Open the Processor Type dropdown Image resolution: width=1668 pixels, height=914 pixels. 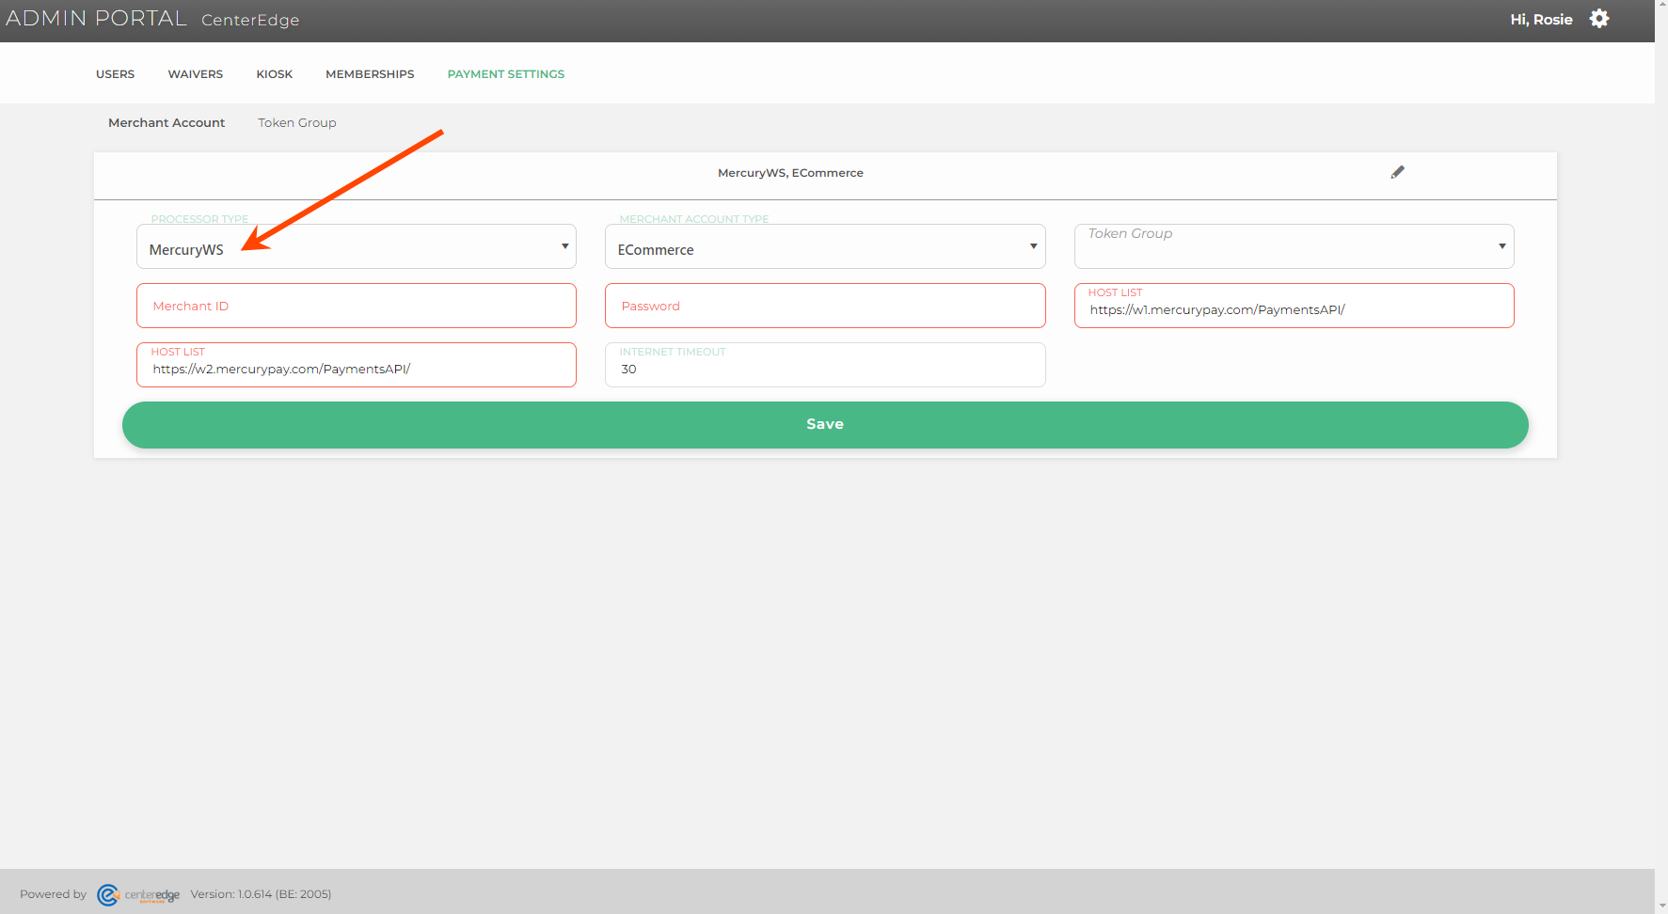pyautogui.click(x=357, y=246)
